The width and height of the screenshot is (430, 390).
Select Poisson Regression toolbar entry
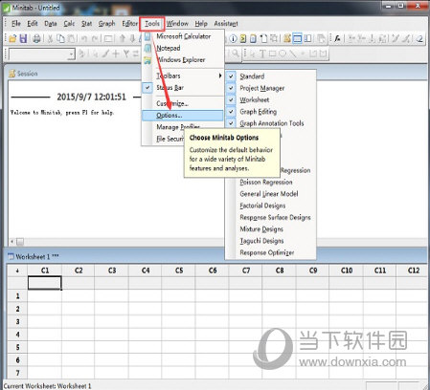point(266,182)
